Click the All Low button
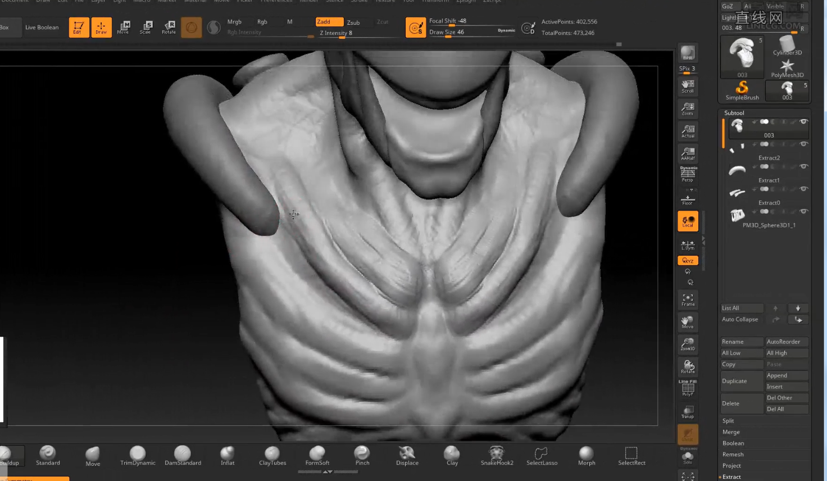The height and width of the screenshot is (481, 827). tap(742, 353)
